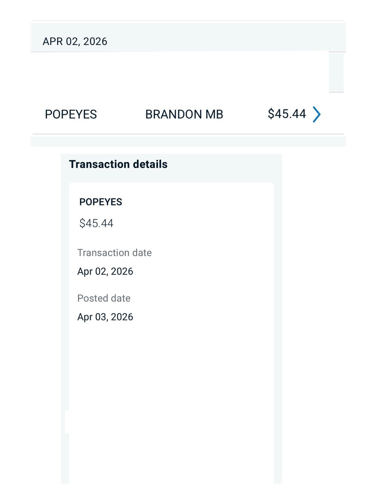Screen dimensions: 368x487
Task: Select the Apr 02, 2026 transaction date value
Action: click(105, 272)
